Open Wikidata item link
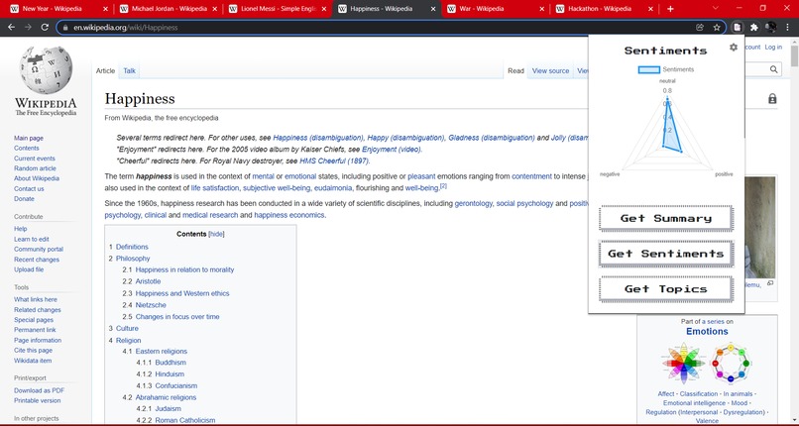Image resolution: width=799 pixels, height=426 pixels. 33,361
